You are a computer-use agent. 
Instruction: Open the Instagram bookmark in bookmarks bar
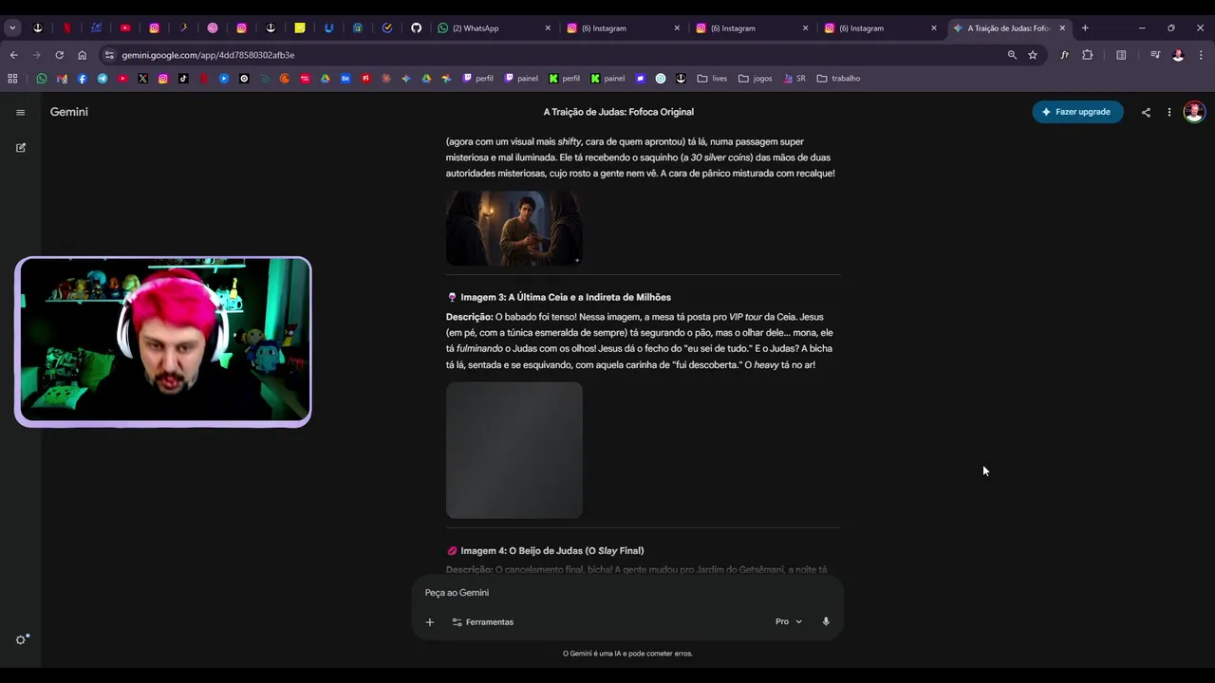pyautogui.click(x=163, y=79)
